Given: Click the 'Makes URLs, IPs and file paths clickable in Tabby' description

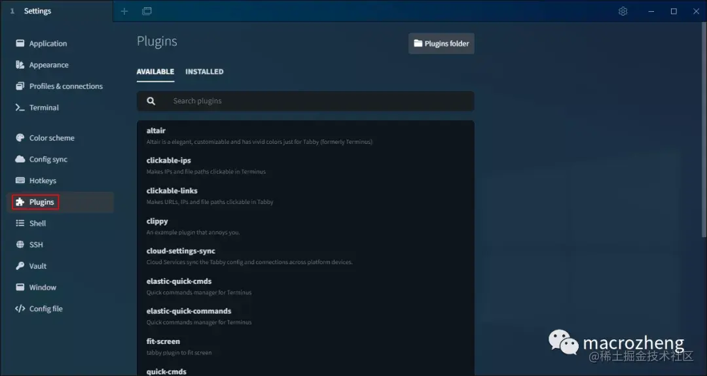Looking at the screenshot, I should 209,202.
